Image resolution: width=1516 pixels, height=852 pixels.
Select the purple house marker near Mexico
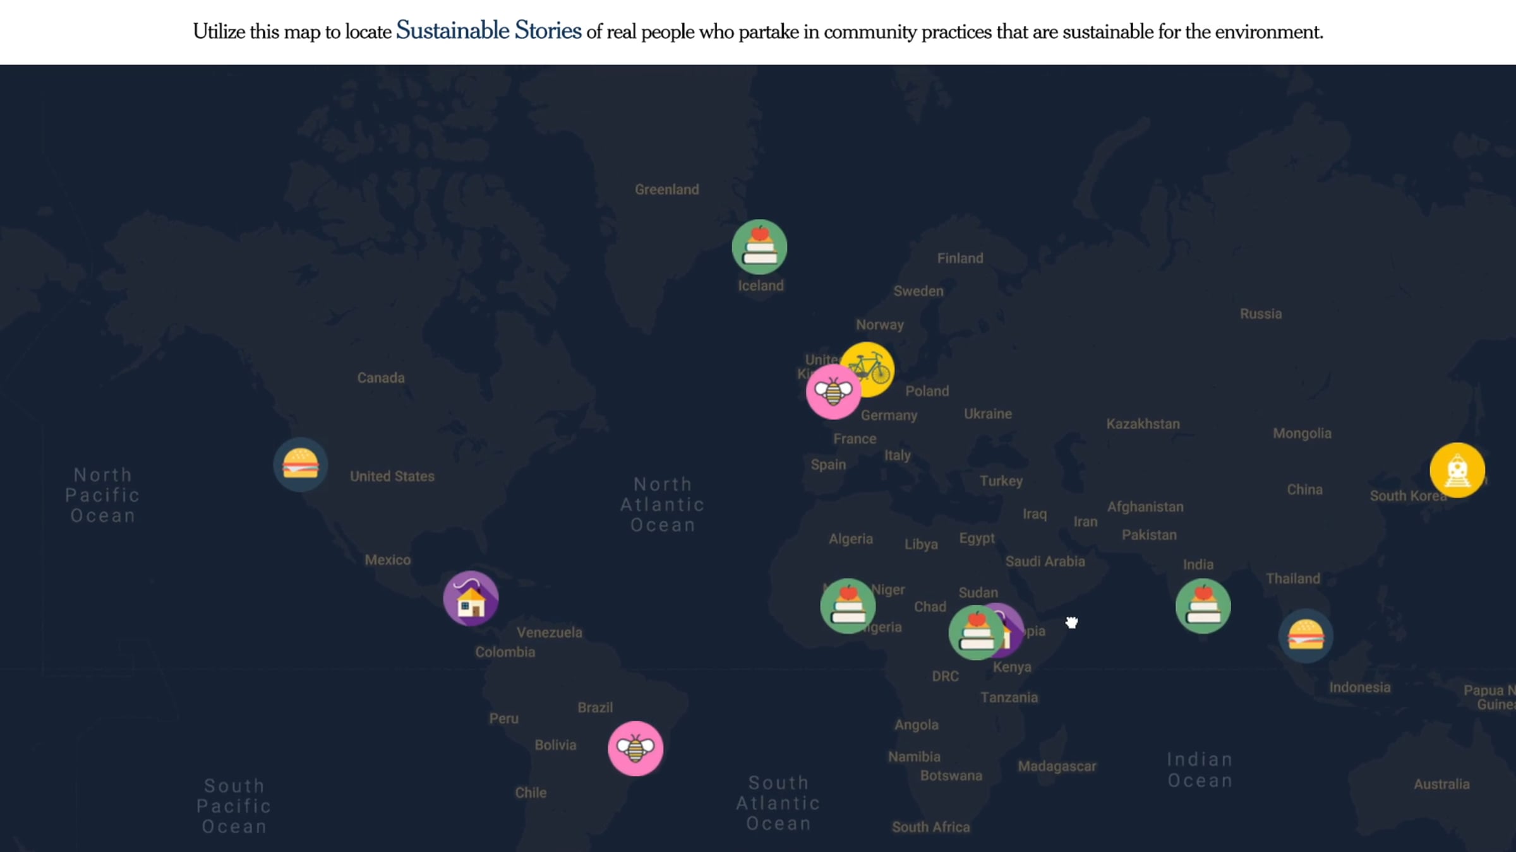pos(471,598)
